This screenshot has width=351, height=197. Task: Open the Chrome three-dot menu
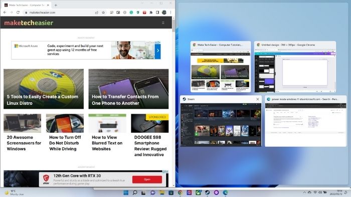[170, 13]
